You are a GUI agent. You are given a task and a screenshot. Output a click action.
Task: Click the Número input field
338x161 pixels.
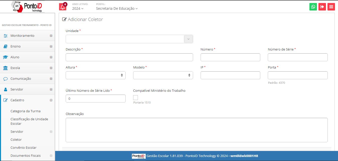click(230, 57)
